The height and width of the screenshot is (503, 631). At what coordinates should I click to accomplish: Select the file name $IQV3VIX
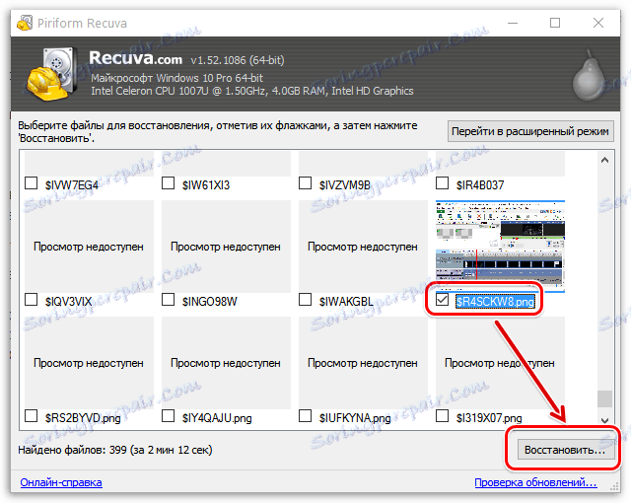click(68, 302)
